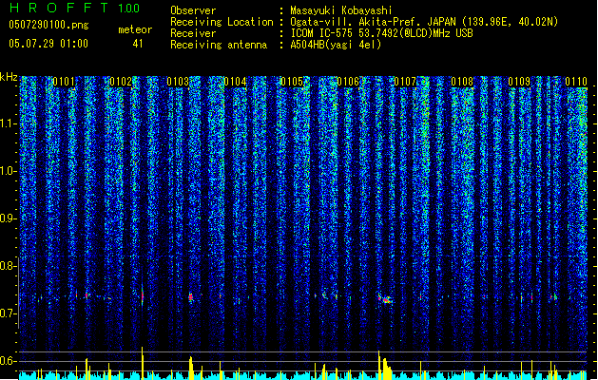Click time marker 0109
598x380 pixels.
point(519,82)
